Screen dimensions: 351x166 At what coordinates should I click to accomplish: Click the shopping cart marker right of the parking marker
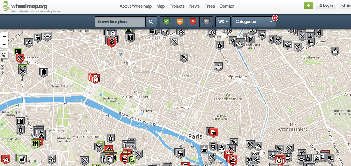pyautogui.click(x=262, y=35)
